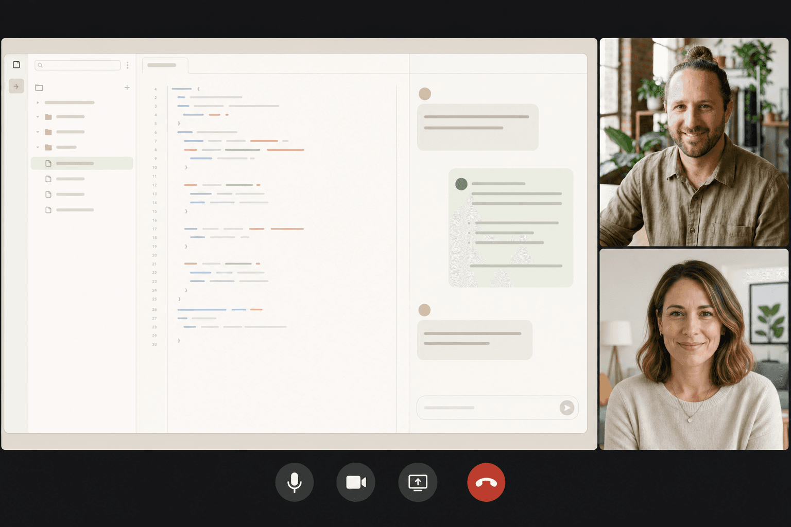Mute the microphone in call controls
The image size is (791, 527).
294,482
